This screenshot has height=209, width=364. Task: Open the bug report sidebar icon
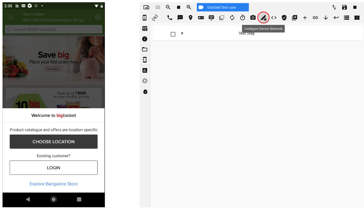click(145, 91)
